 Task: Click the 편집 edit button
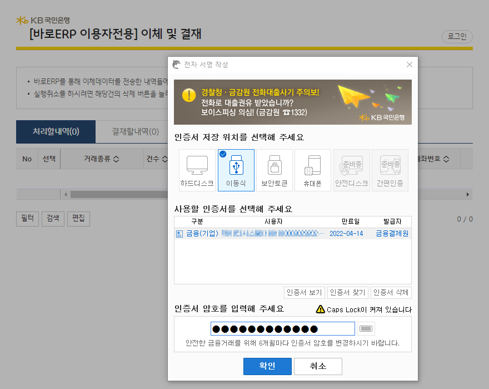pos(78,218)
